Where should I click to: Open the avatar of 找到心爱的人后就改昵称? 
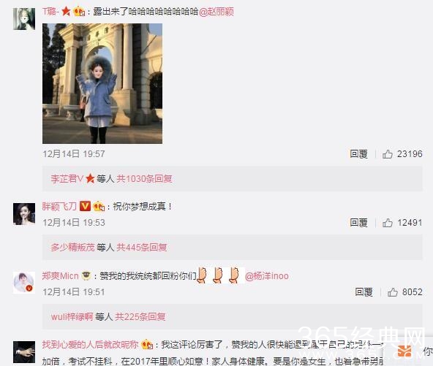(24, 352)
